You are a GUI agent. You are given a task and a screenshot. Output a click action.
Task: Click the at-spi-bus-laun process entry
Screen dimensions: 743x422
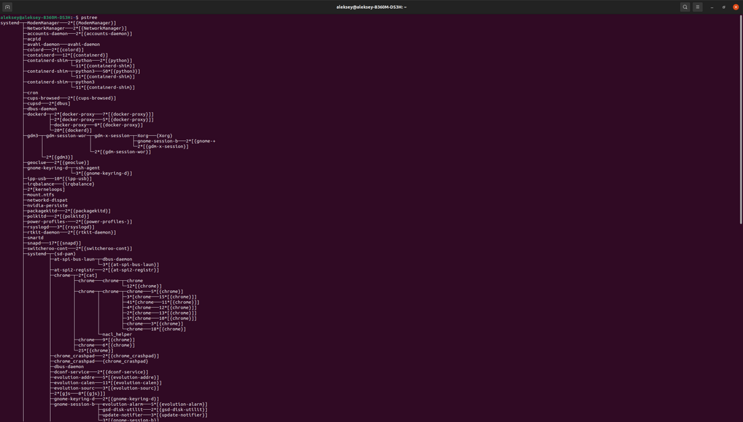click(x=74, y=259)
